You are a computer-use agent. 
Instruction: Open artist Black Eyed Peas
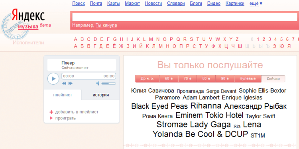pyautogui.click(x=159, y=106)
